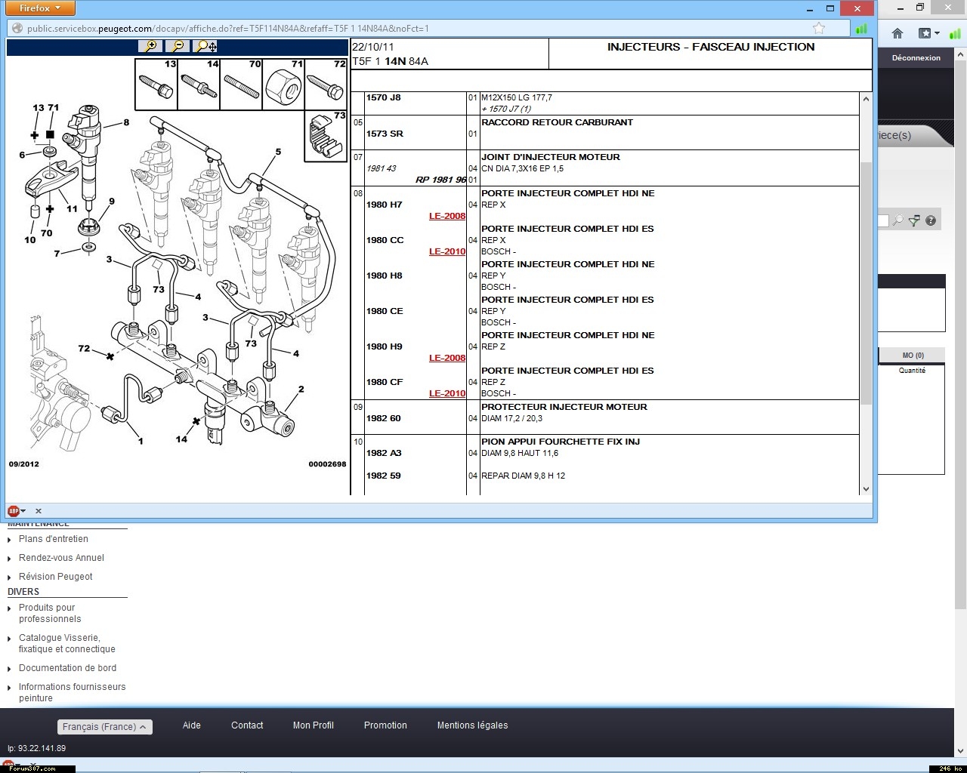Open the bookmarks dropdown in toolbar
This screenshot has height=773, width=967.
click(928, 33)
